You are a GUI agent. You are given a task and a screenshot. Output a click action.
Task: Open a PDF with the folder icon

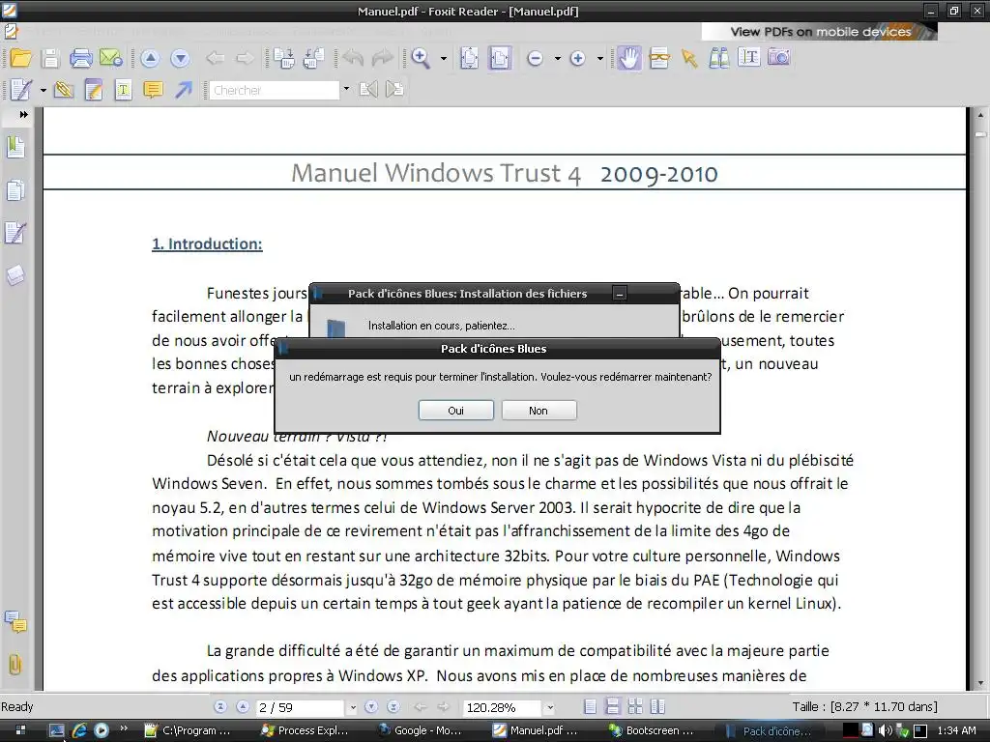coord(21,58)
